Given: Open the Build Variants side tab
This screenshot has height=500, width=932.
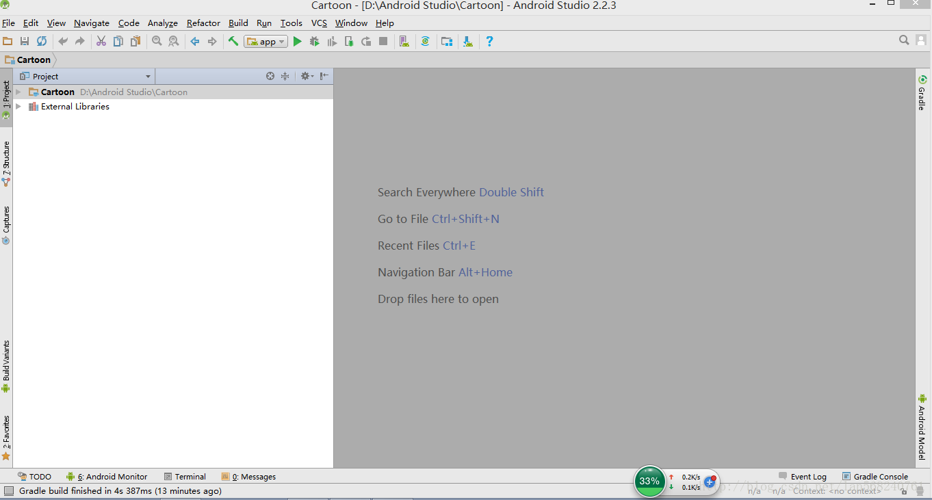Looking at the screenshot, I should [6, 367].
